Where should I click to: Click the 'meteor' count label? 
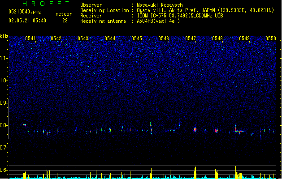(x=64, y=14)
